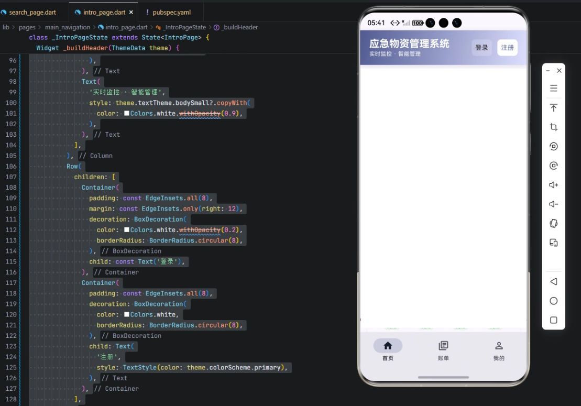Click the sticky Widget _buildHeader line
The image size is (581, 406).
point(107,48)
